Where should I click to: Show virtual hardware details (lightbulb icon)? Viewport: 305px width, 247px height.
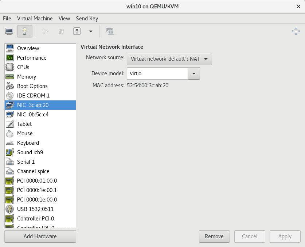(25, 31)
